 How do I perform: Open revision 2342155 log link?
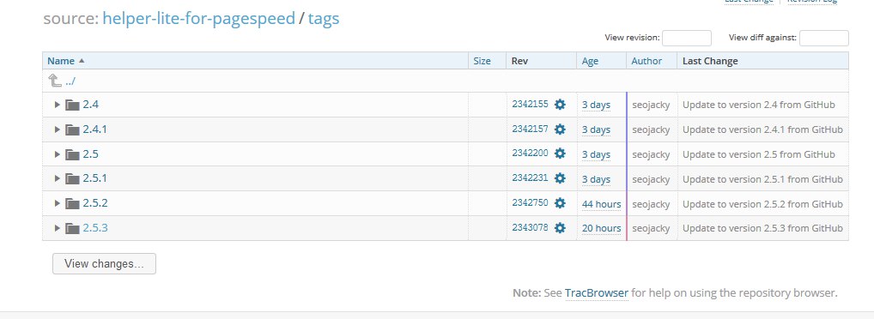[x=530, y=104]
